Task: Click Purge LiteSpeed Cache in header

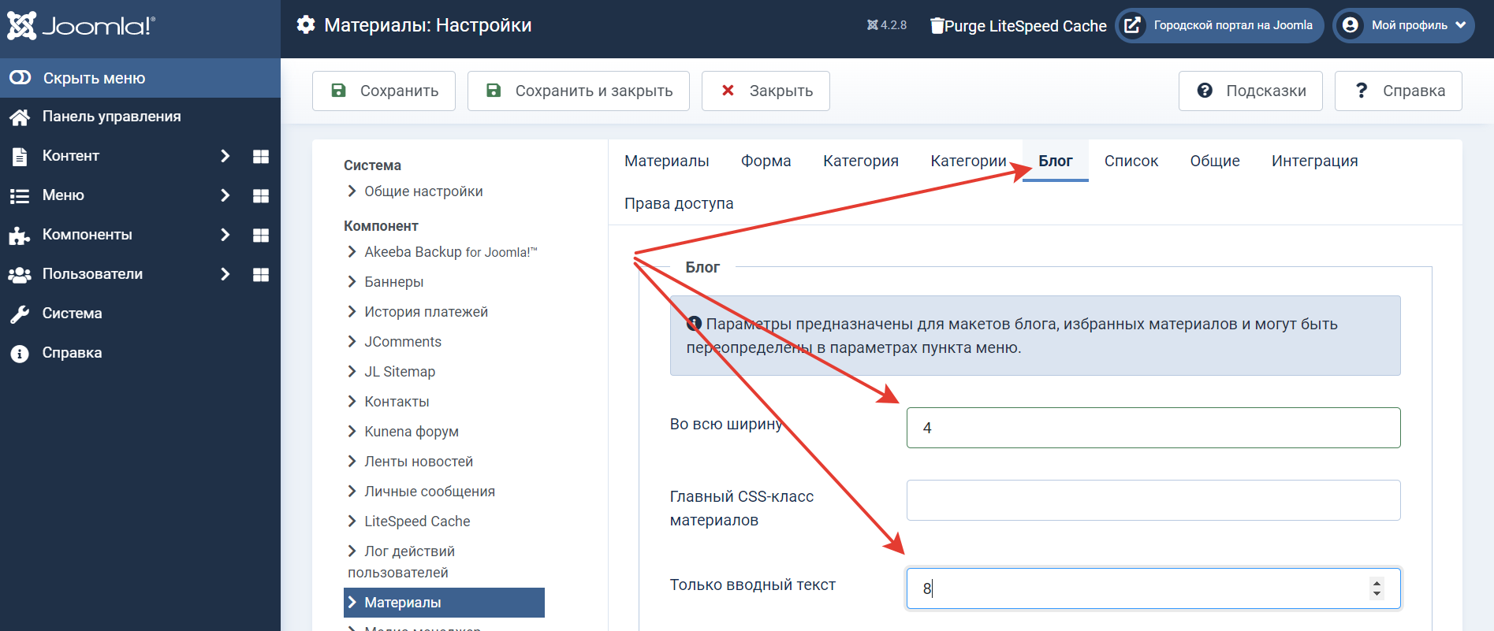Action: point(1018,26)
